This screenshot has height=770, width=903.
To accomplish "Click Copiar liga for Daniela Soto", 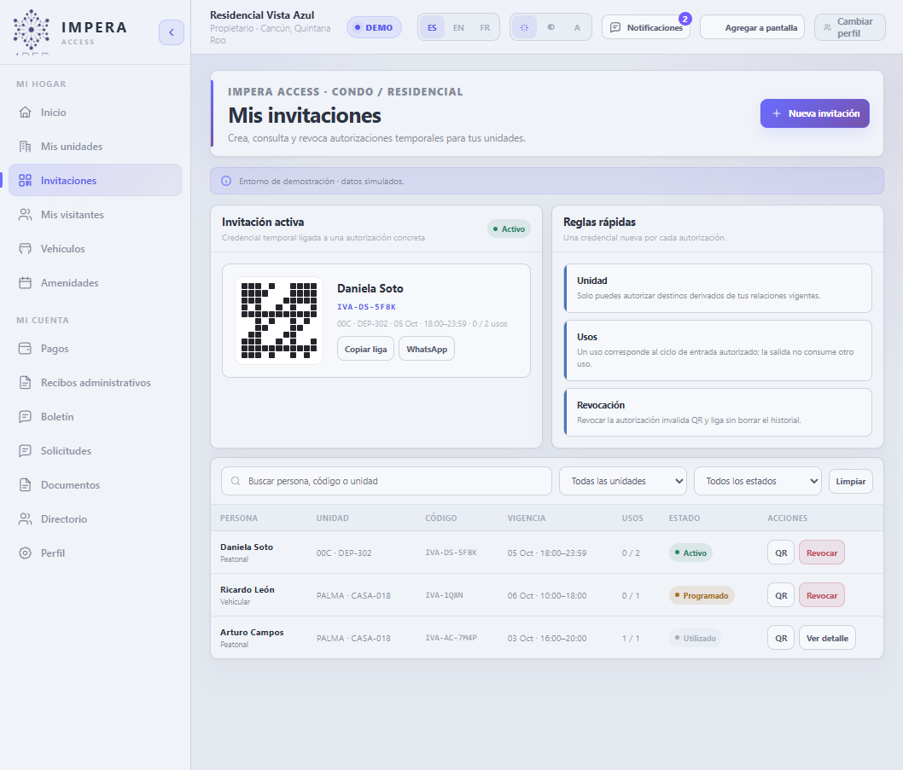I will (365, 349).
